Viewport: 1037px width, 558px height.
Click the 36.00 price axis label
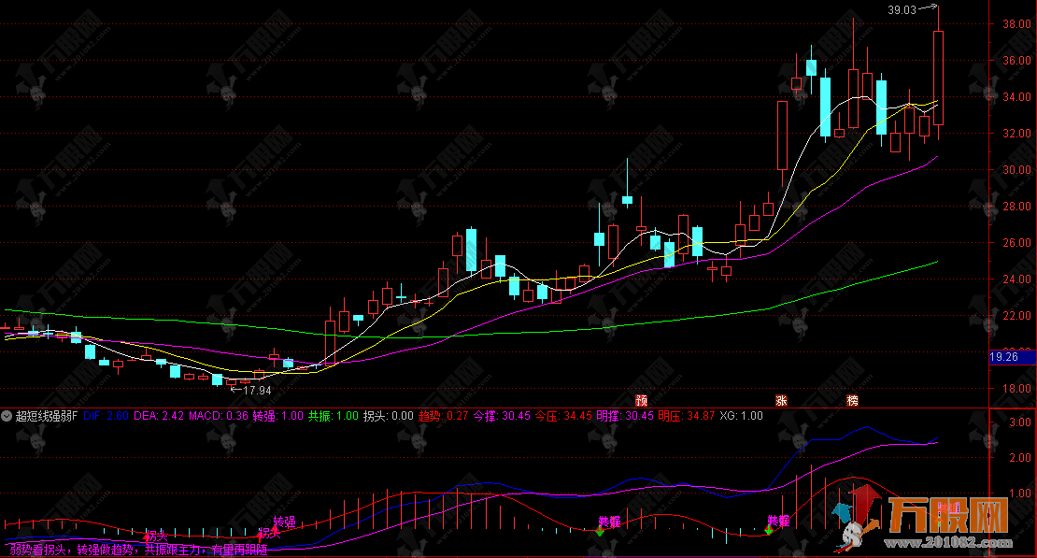[x=1017, y=60]
